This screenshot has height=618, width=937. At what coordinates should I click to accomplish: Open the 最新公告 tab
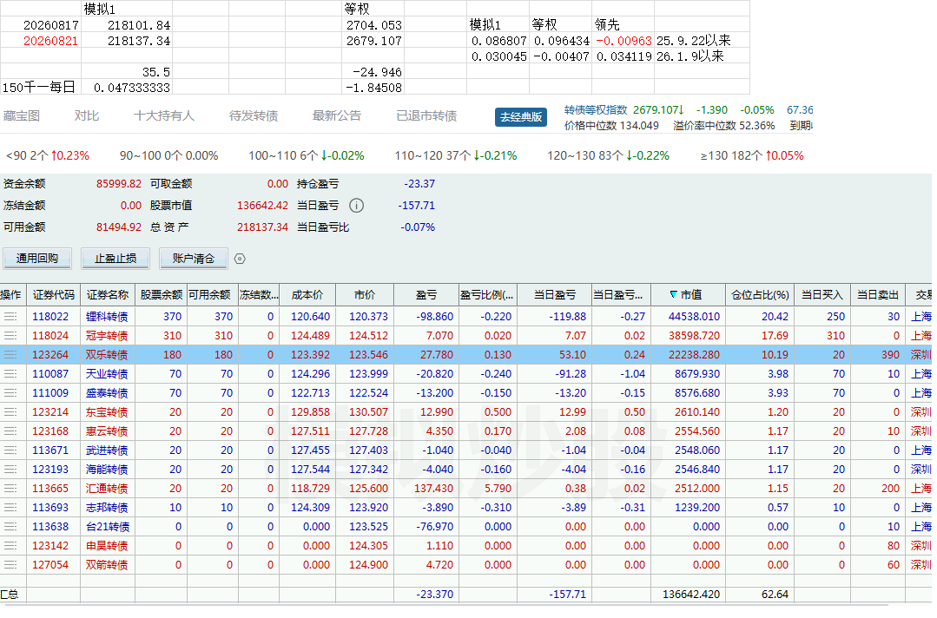[337, 115]
